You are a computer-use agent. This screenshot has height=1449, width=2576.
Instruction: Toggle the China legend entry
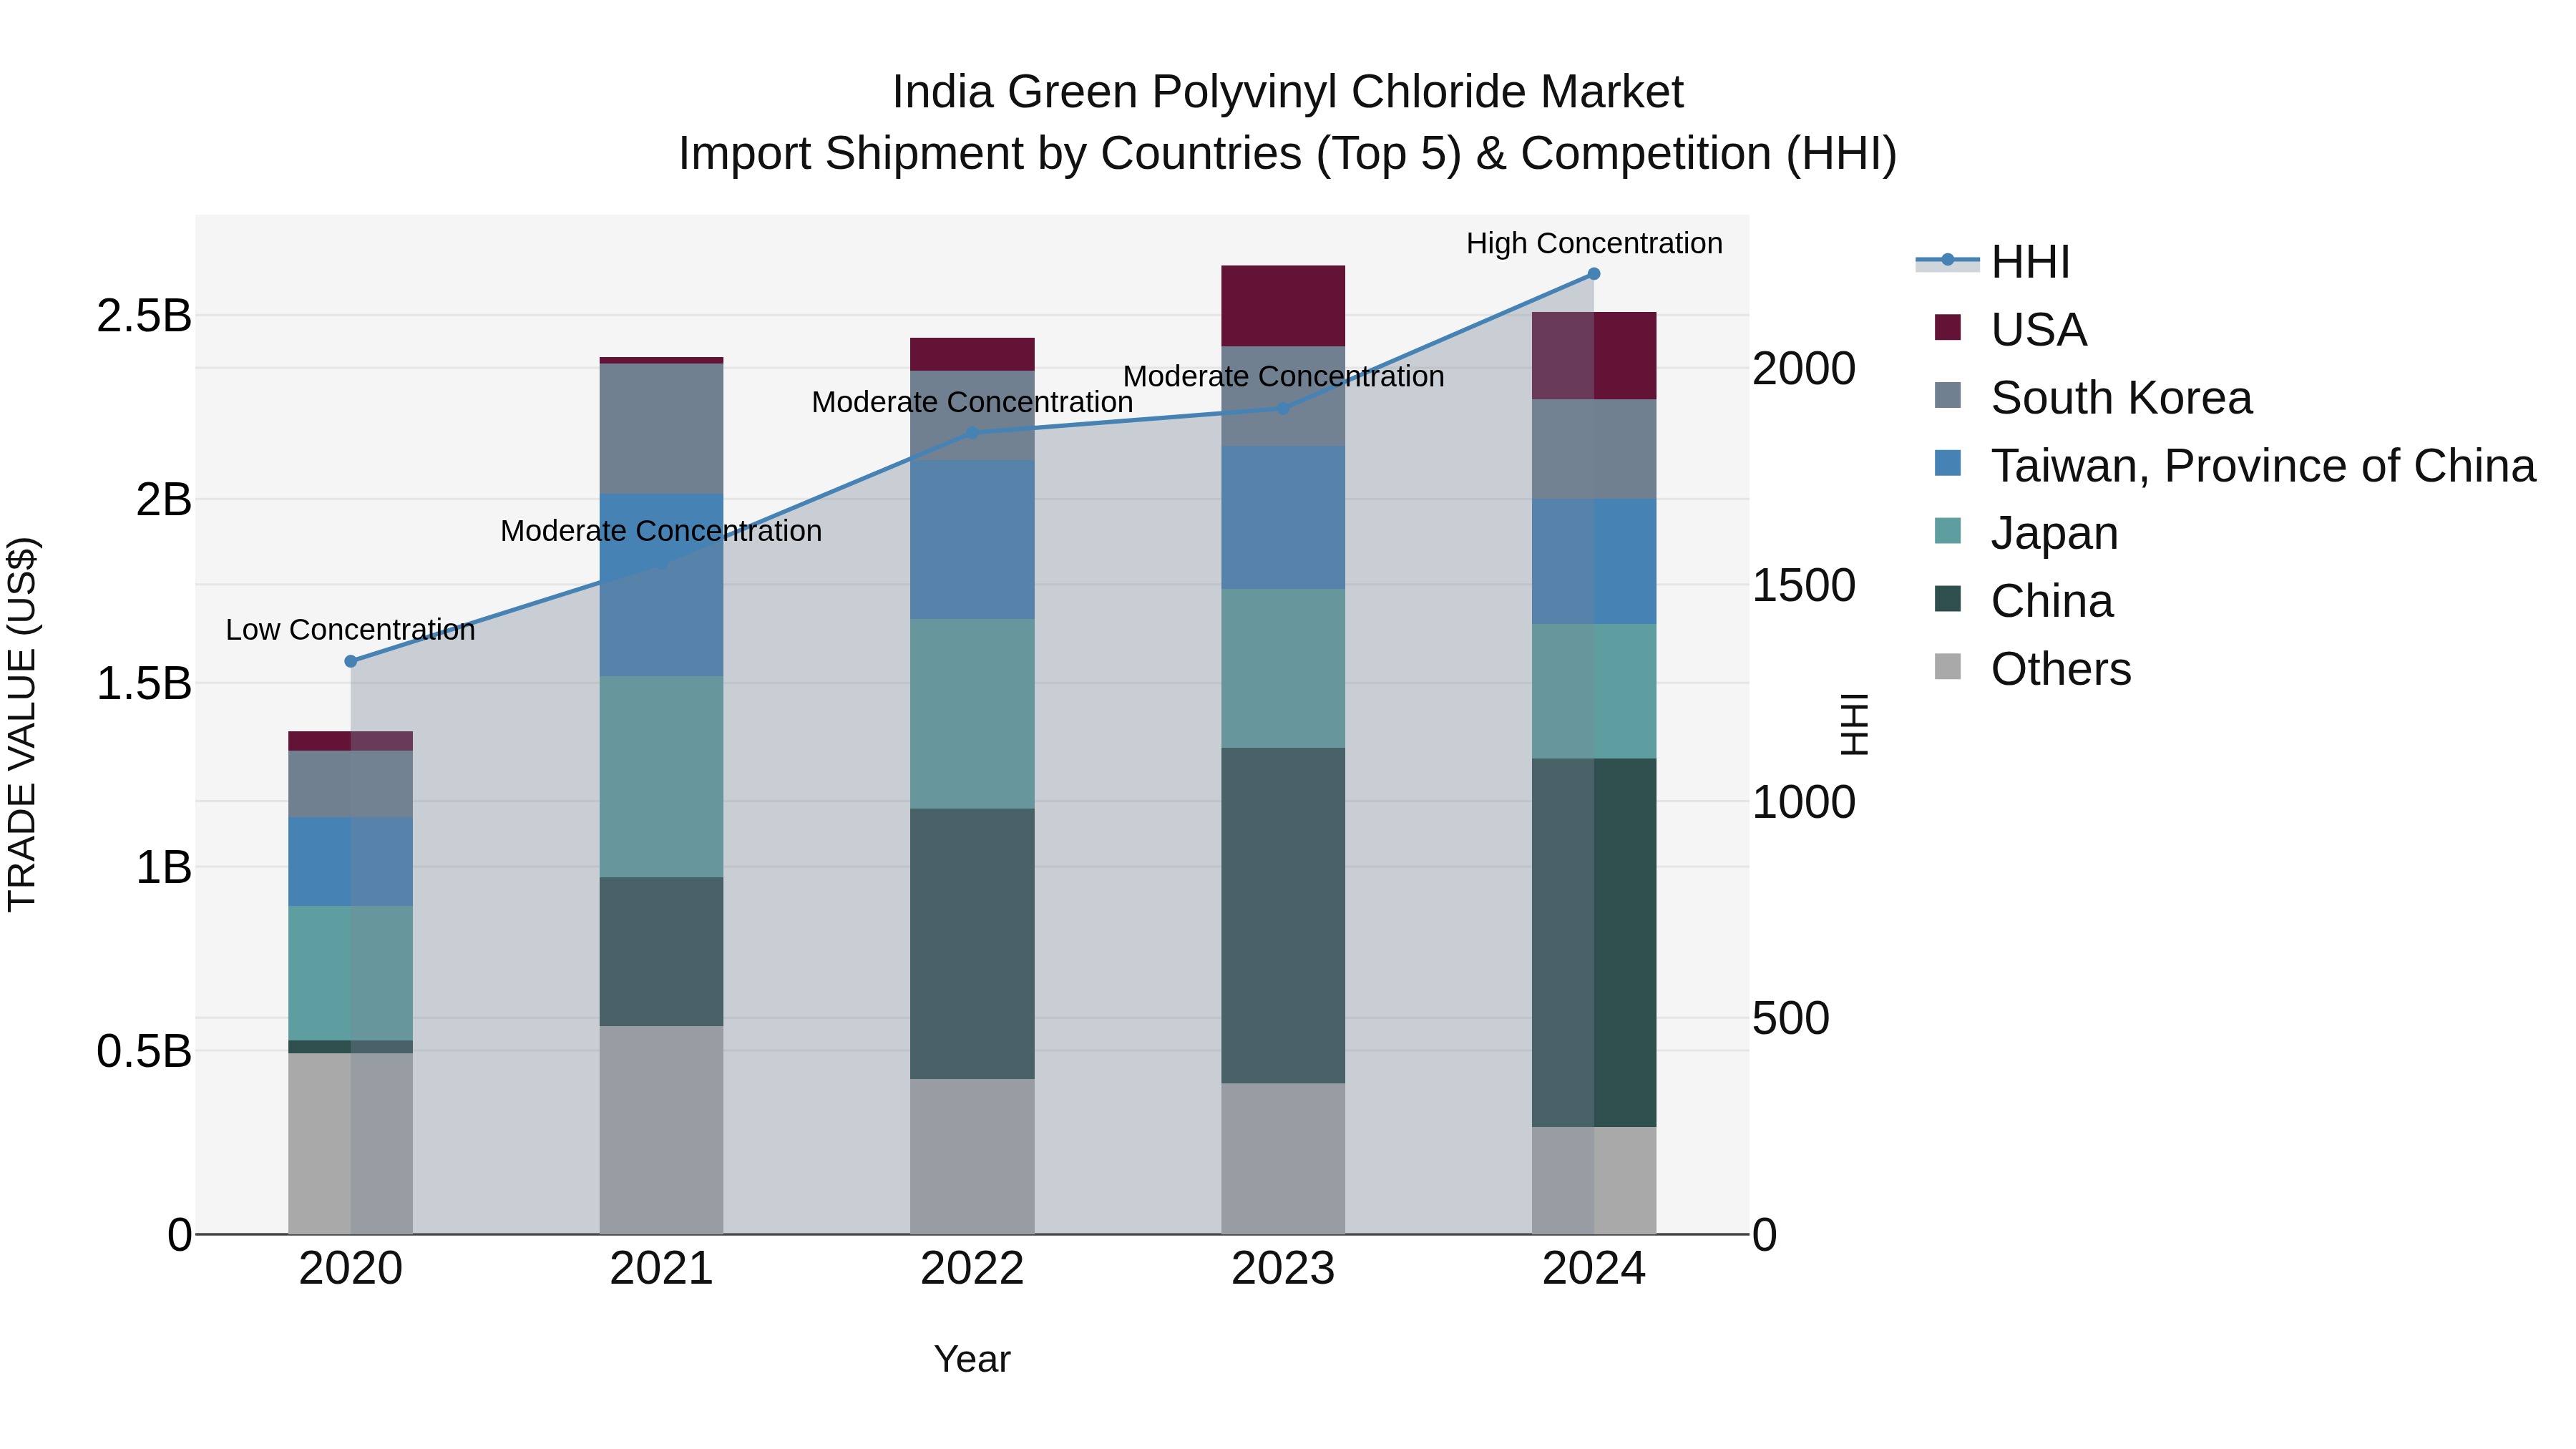tap(2024, 601)
